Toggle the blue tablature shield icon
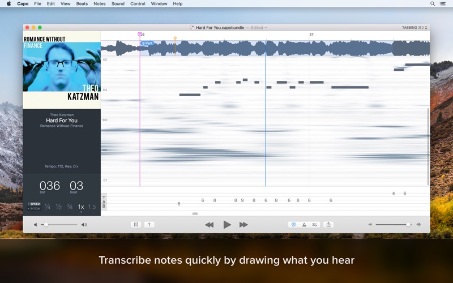Screen dimensions: 453x283 click(293, 225)
